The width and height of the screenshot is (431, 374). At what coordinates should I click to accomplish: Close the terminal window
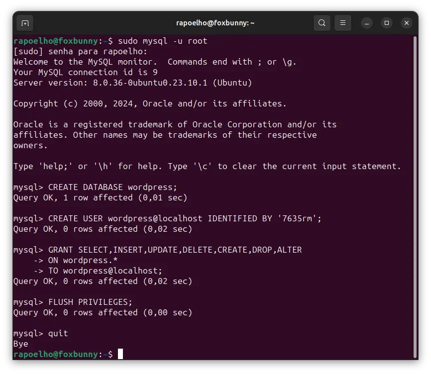pyautogui.click(x=406, y=23)
